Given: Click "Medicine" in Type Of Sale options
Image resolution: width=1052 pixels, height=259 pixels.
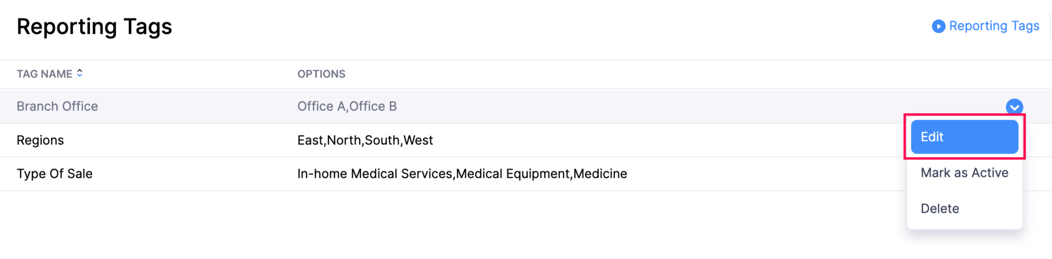Looking at the screenshot, I should pos(601,174).
